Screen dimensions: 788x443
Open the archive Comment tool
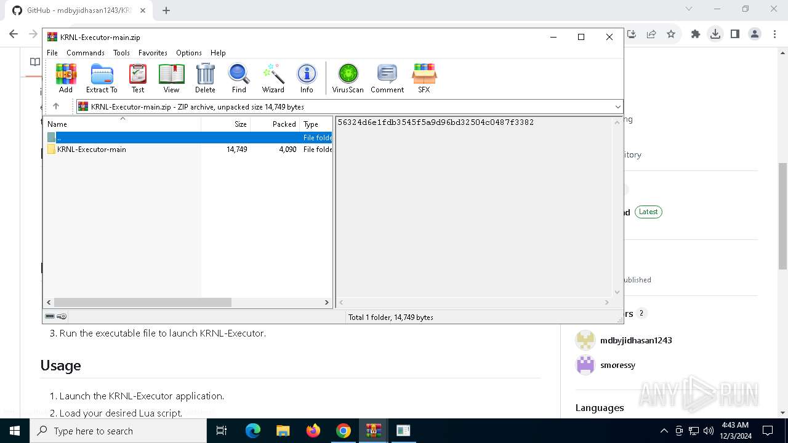coord(387,78)
